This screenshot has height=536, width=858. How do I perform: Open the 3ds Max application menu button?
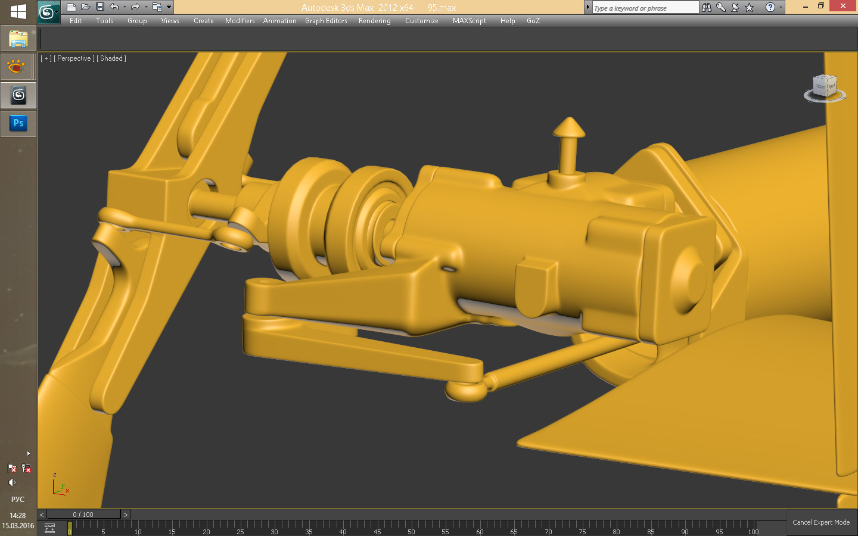pyautogui.click(x=48, y=12)
